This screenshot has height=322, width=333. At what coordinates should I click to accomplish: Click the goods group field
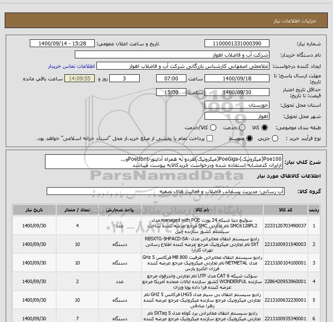pyautogui.click(x=166, y=191)
